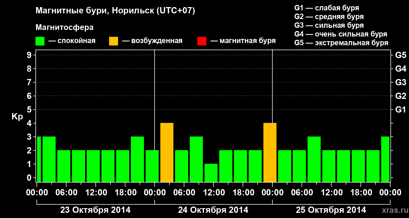The height and width of the screenshot is (218, 409).
Task: Click the right-axis 'G4' scale label
Action: coord(401,69)
